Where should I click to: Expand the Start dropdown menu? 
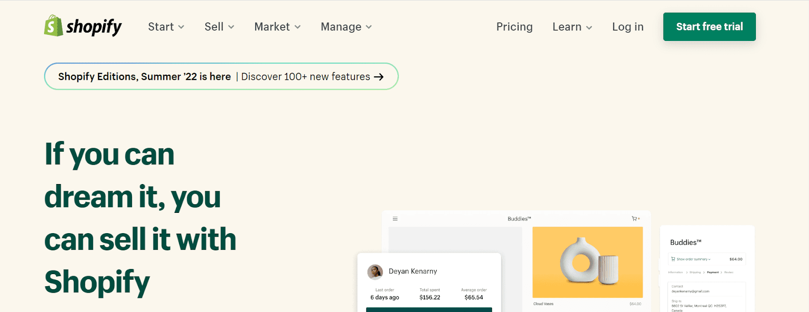point(166,27)
